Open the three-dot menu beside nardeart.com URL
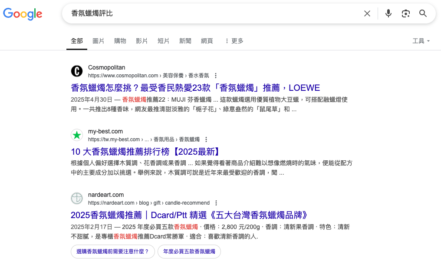441x262 pixels. click(216, 202)
